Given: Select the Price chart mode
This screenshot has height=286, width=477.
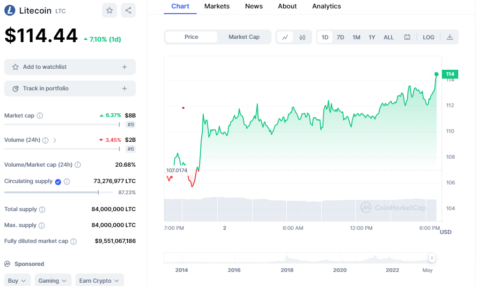Looking at the screenshot, I should (x=191, y=37).
